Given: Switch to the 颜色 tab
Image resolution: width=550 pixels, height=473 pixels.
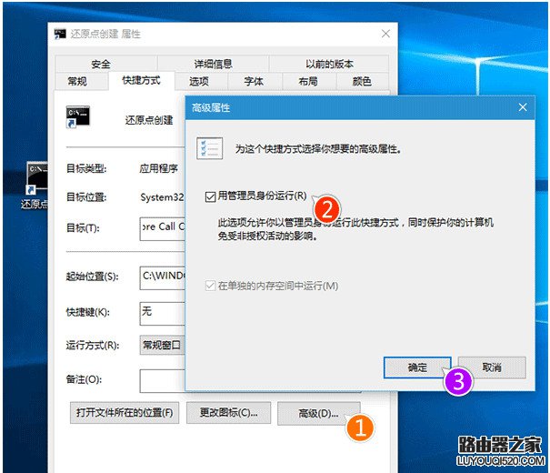Looking at the screenshot, I should tap(362, 81).
